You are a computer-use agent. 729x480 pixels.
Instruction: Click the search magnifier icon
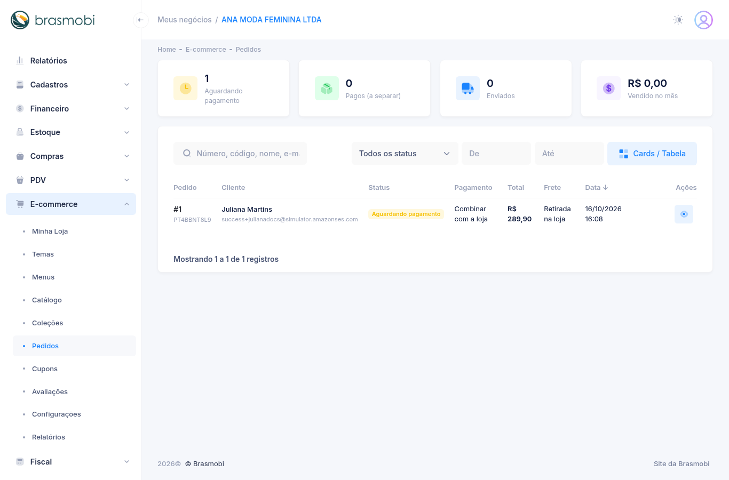pos(187,153)
